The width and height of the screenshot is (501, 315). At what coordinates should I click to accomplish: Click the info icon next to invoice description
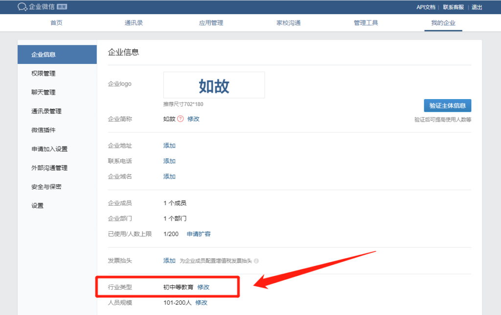(x=256, y=261)
